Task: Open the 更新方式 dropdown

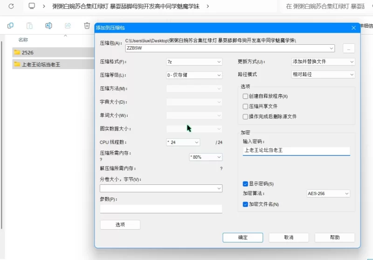Action: click(323, 62)
